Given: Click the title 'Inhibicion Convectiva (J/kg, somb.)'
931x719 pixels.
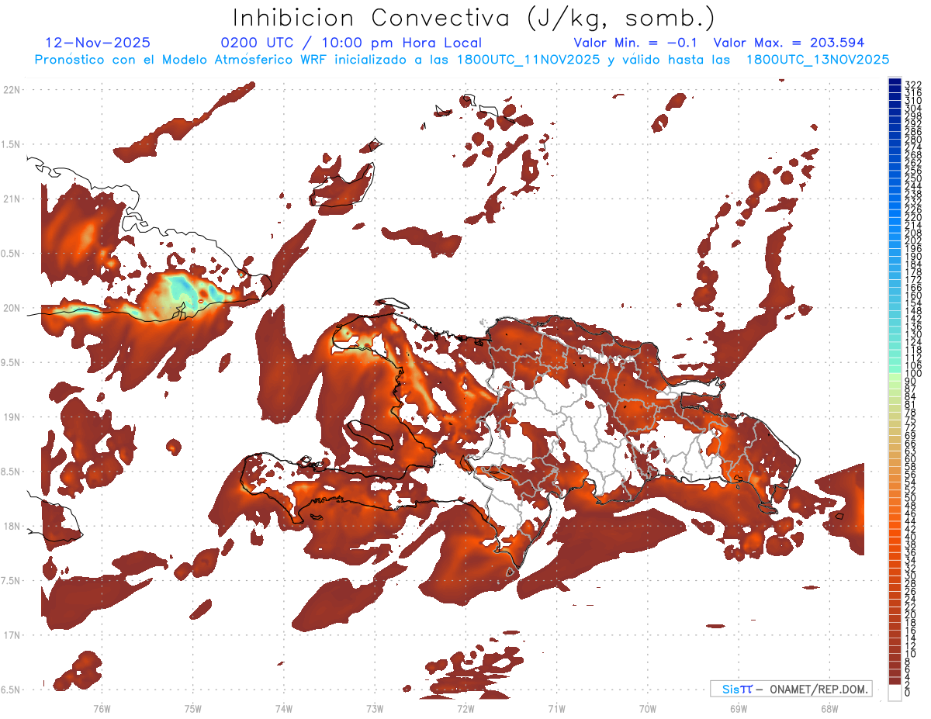Looking at the screenshot, I should coord(473,18).
